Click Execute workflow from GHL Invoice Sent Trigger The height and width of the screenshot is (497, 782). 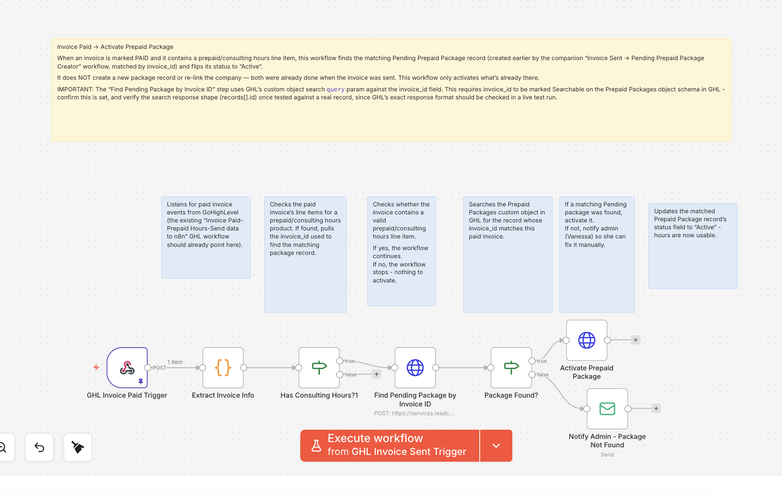tap(390, 446)
